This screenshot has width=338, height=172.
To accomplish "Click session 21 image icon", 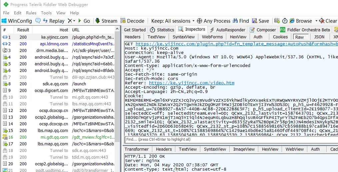I will tap(5, 170).
